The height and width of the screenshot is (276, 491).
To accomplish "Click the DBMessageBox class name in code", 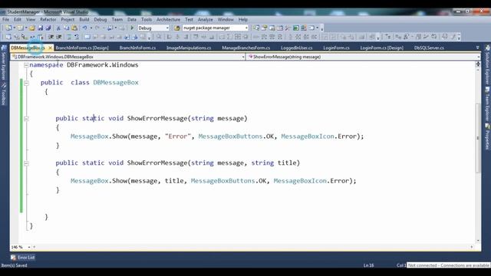I will point(116,83).
